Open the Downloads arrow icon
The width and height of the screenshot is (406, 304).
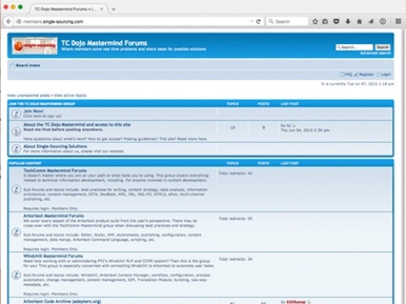point(348,21)
